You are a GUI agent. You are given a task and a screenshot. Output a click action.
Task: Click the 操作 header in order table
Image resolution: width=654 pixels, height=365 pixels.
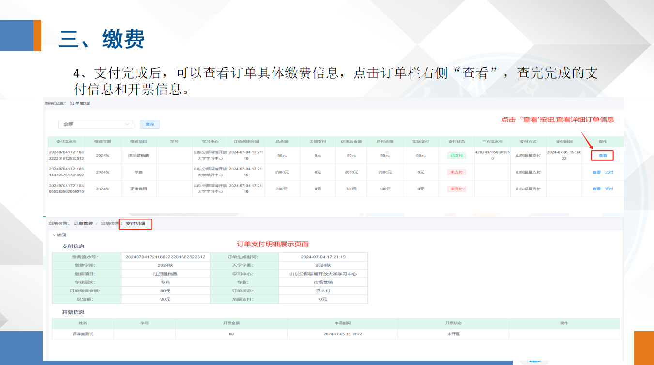tap(603, 142)
